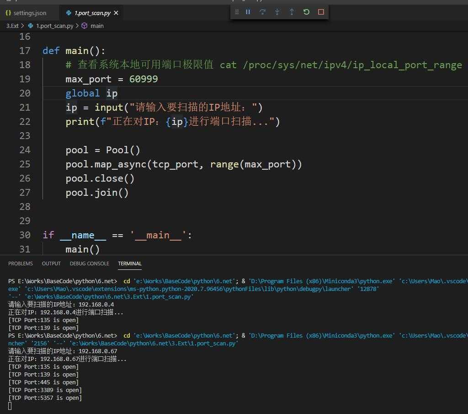Click 'pool = Pool()' on line 24
The width and height of the screenshot is (468, 414).
pos(103,150)
